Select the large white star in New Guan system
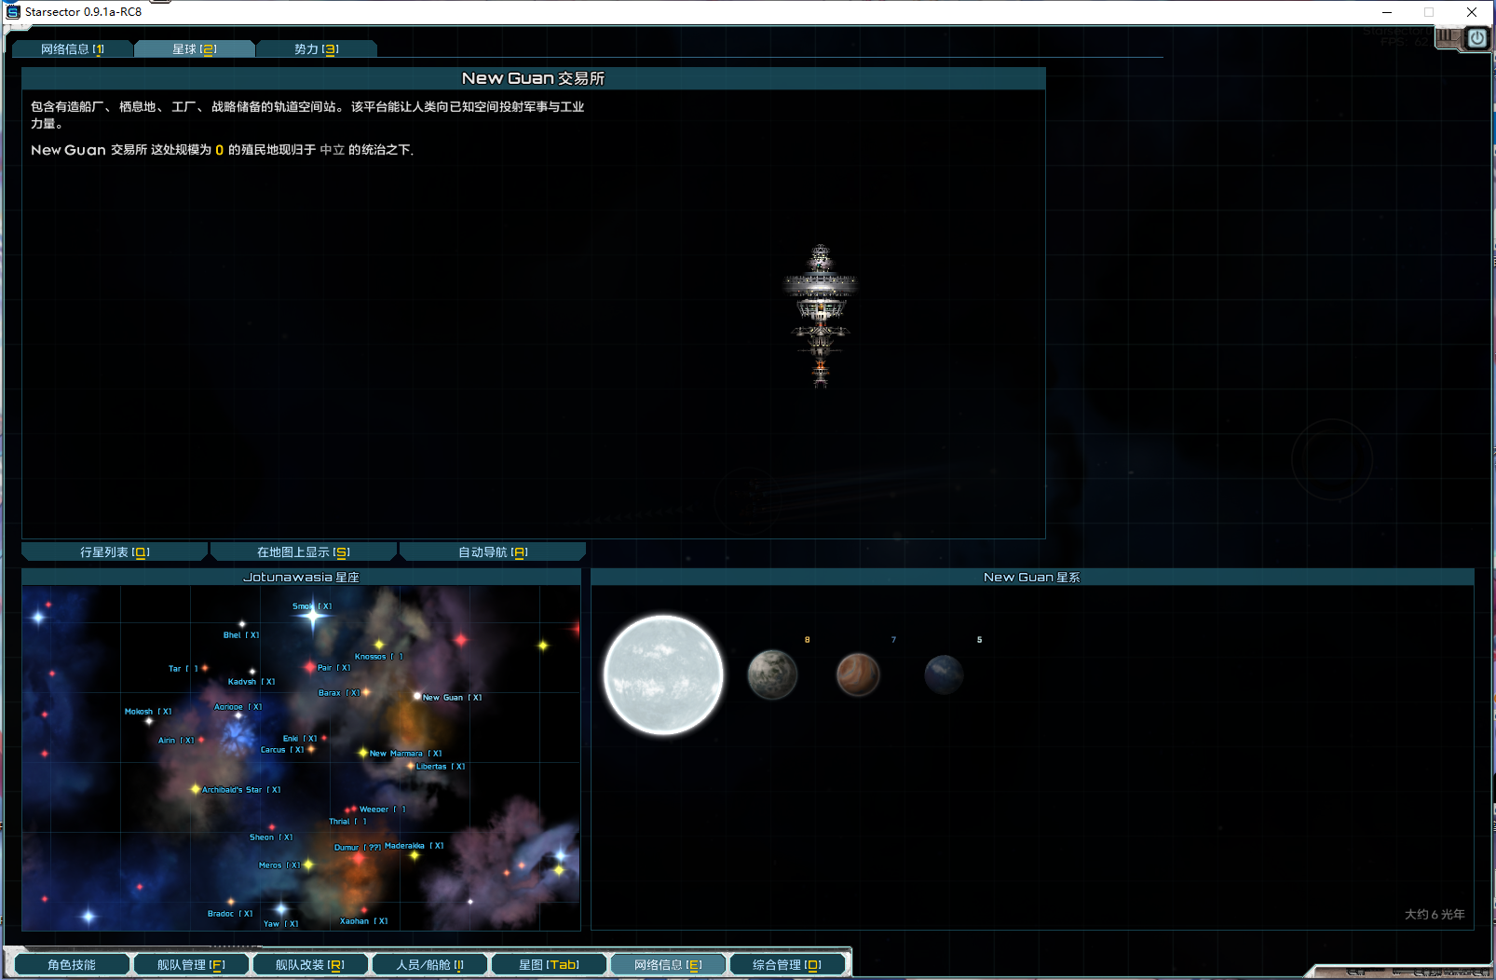The height and width of the screenshot is (980, 1496). pos(662,674)
